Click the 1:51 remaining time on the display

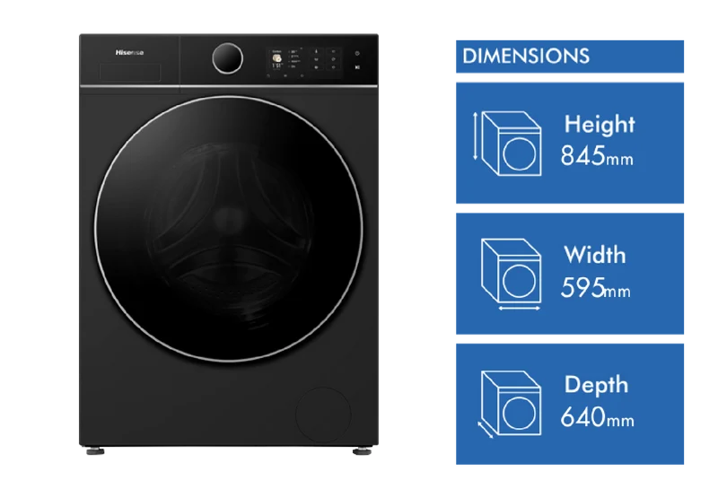click(x=277, y=65)
